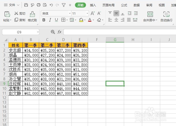The image size is (176, 126).
Task: Toggle Underline formatting
Action: point(56,20)
